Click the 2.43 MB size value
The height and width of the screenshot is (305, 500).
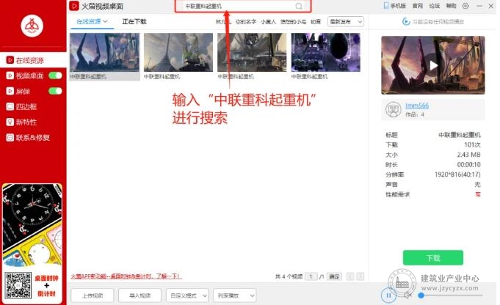tap(468, 155)
